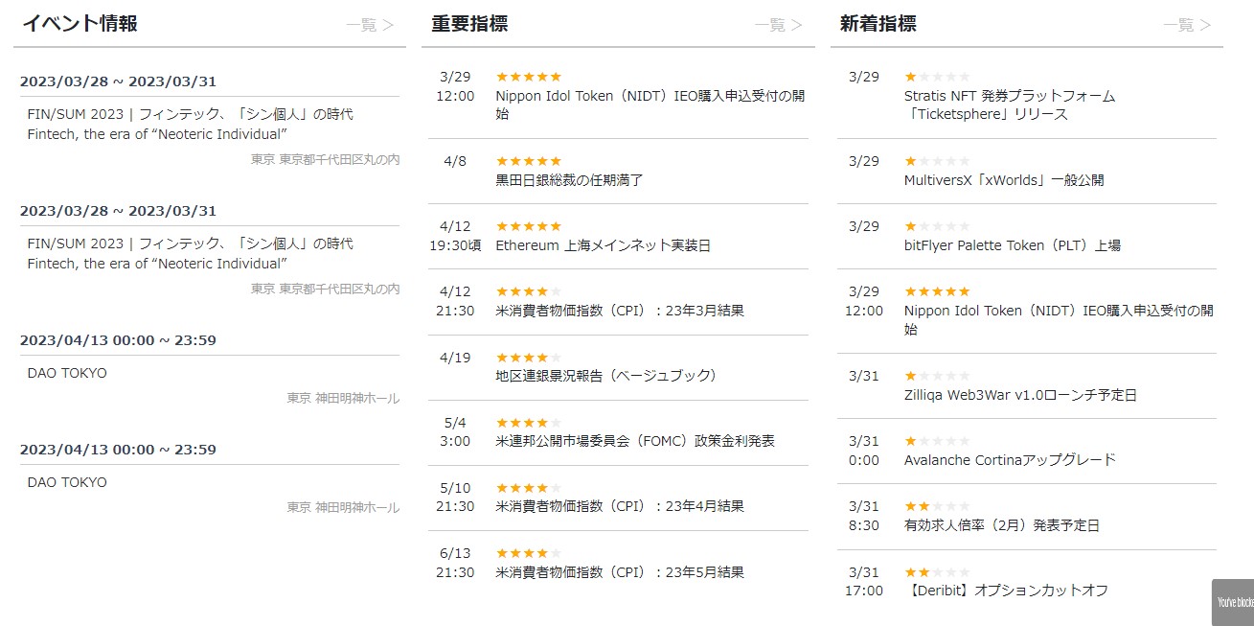Viewport: 1254px width, 626px height.
Task: Open the 新着指標 一覧 list link
Action: [1187, 25]
